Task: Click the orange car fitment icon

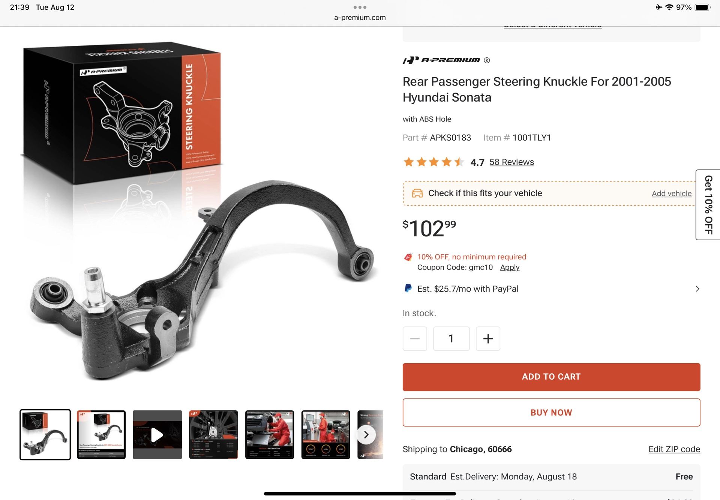Action: [x=417, y=193]
